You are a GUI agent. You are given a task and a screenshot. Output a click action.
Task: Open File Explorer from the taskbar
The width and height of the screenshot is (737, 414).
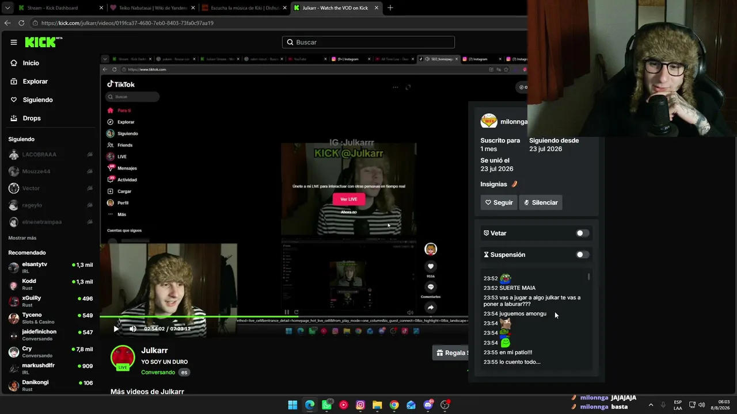click(377, 405)
